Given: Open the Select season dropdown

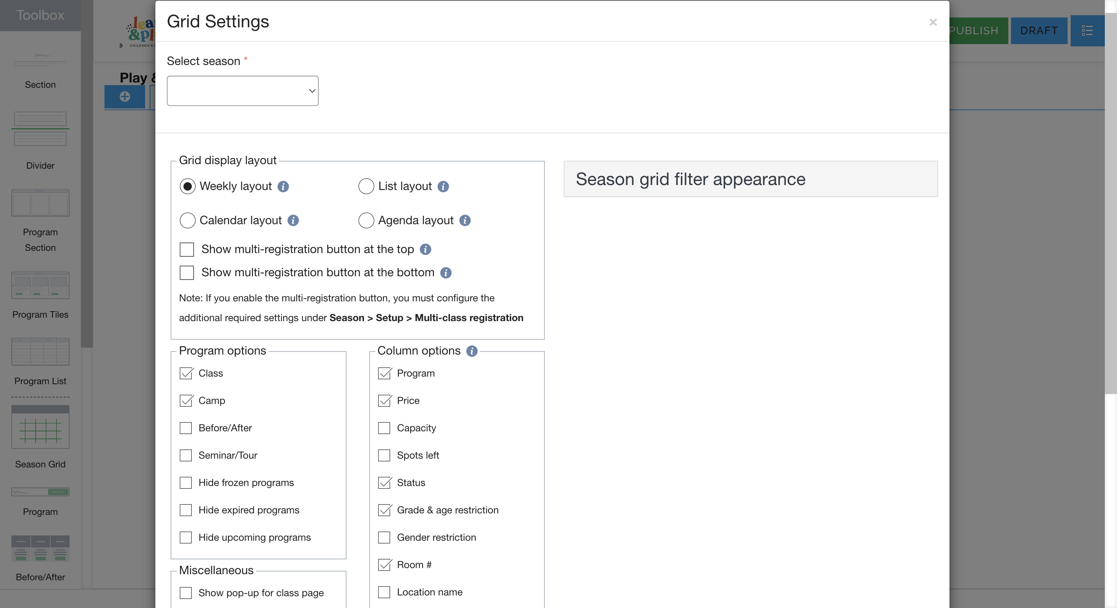Looking at the screenshot, I should coord(242,91).
